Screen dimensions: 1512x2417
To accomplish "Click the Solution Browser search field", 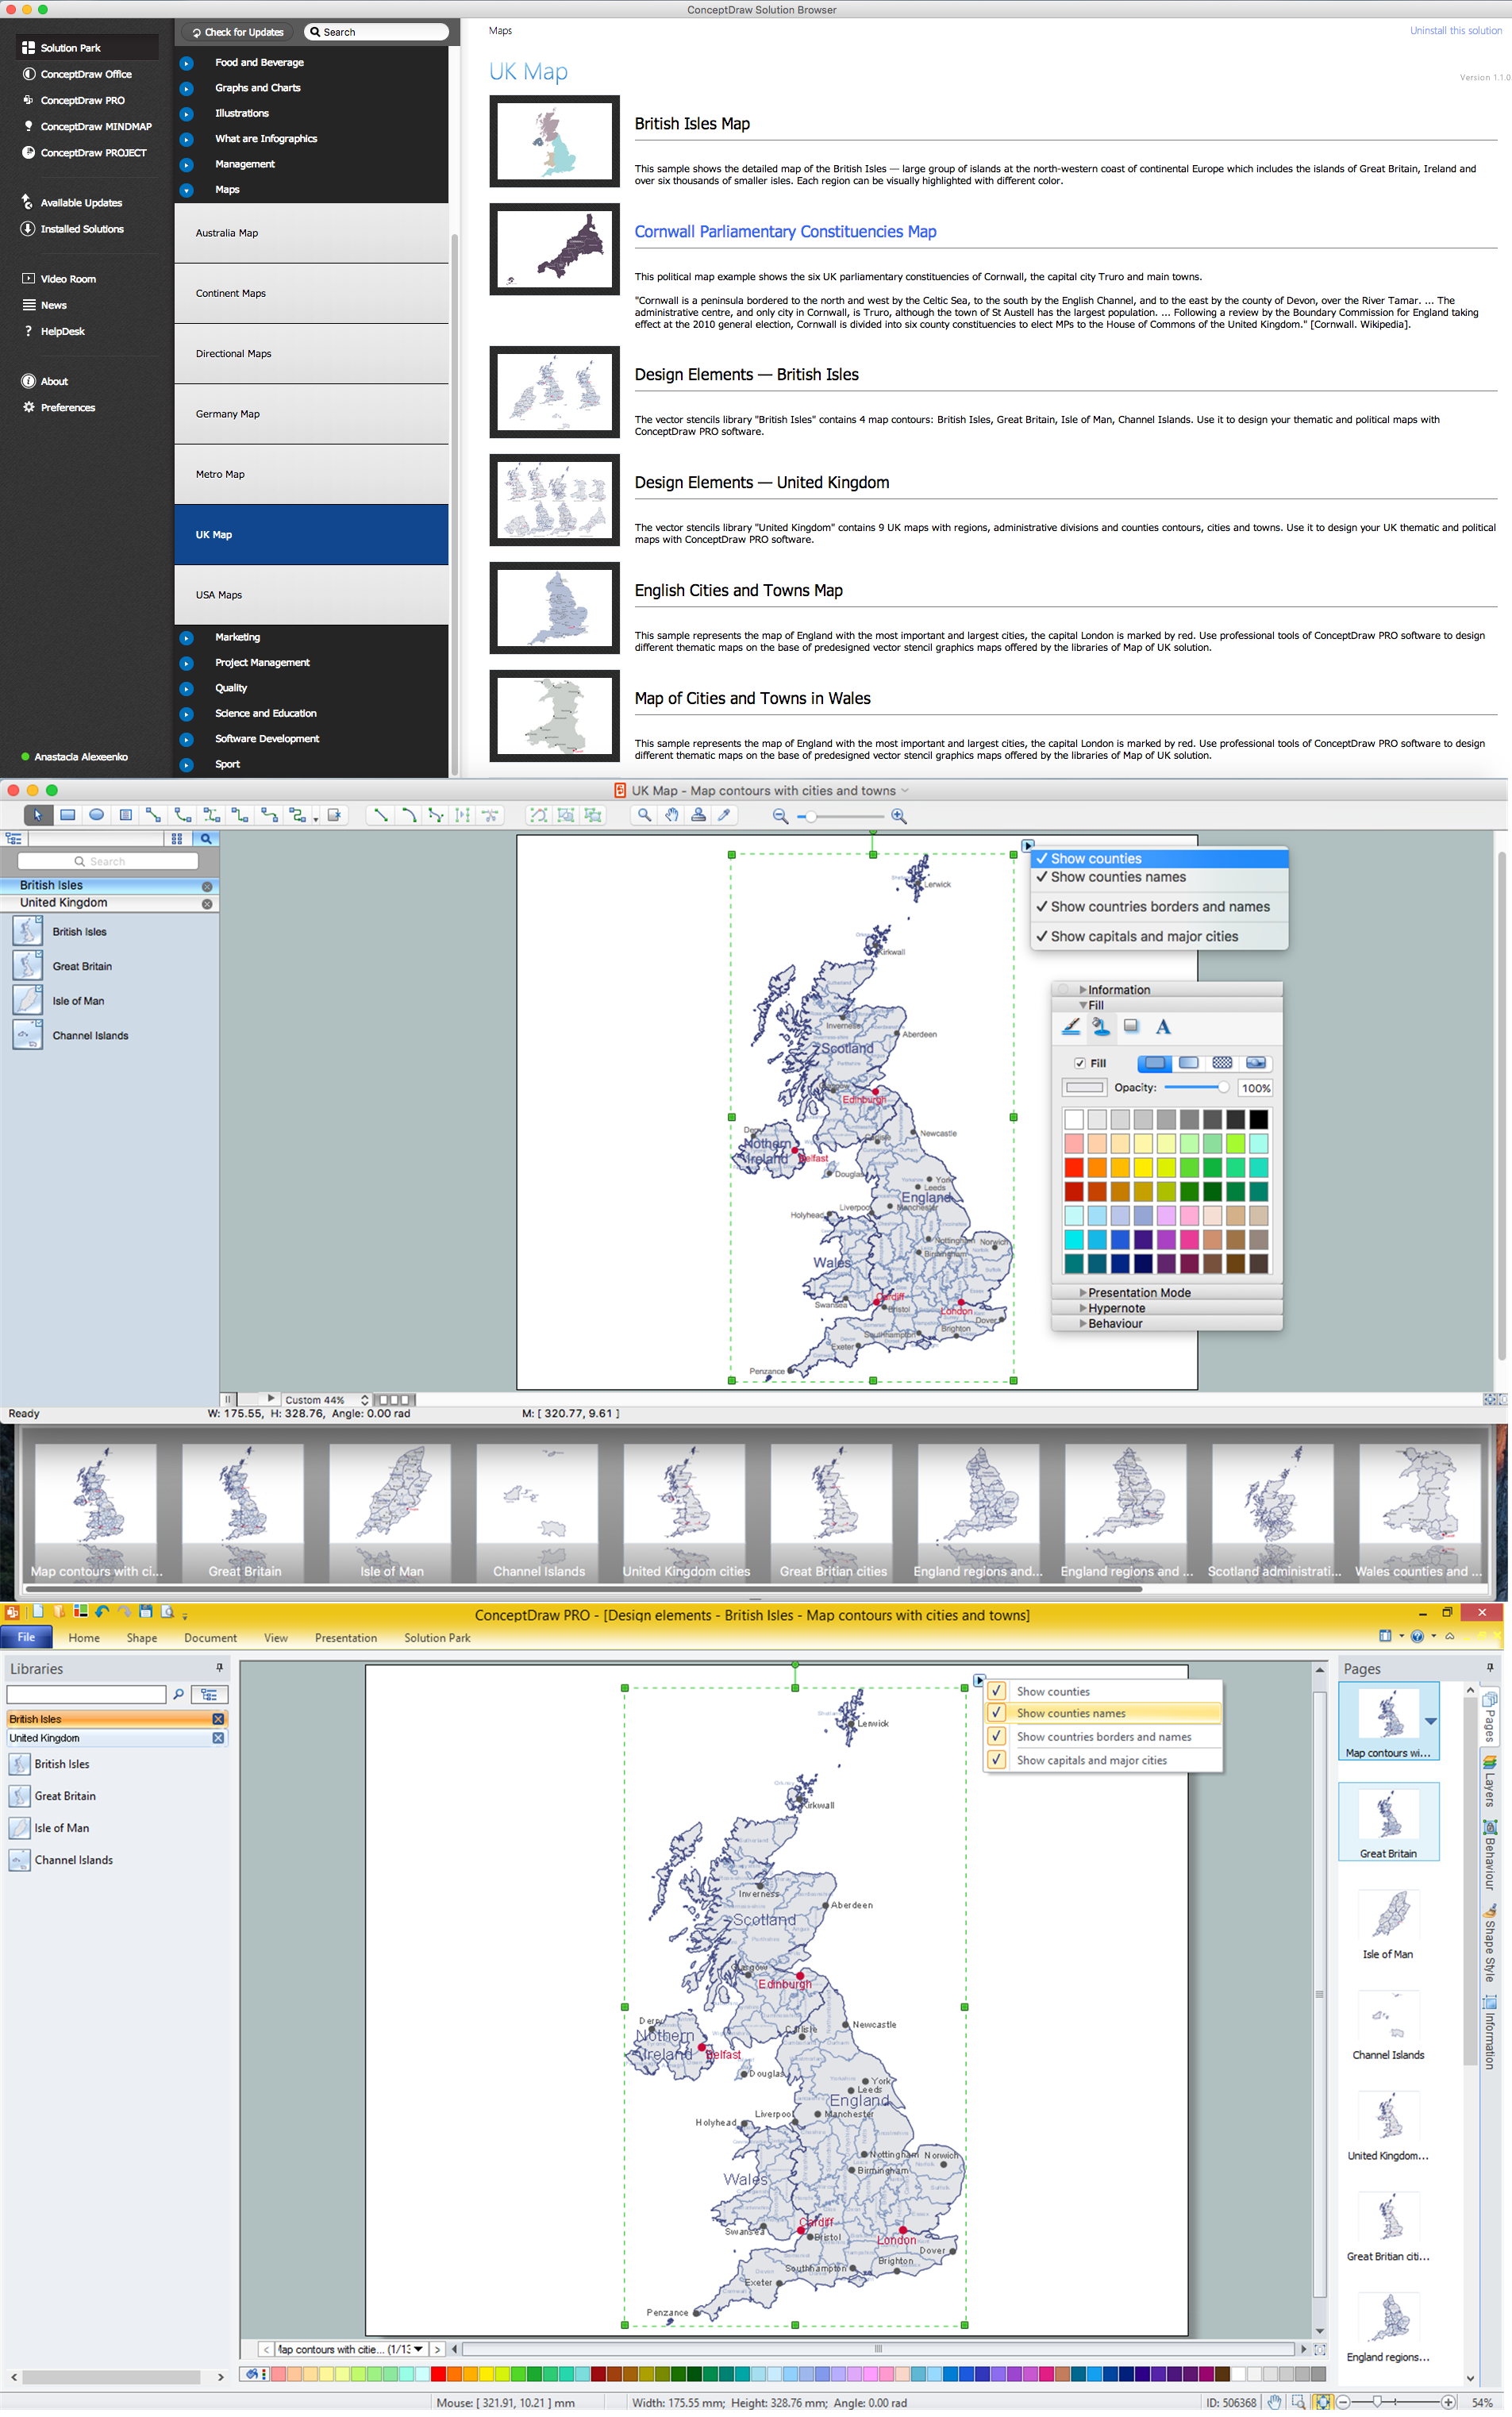I will point(376,32).
